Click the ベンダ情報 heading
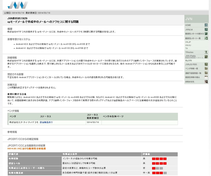Screen dimensions: 211x176 13,111
